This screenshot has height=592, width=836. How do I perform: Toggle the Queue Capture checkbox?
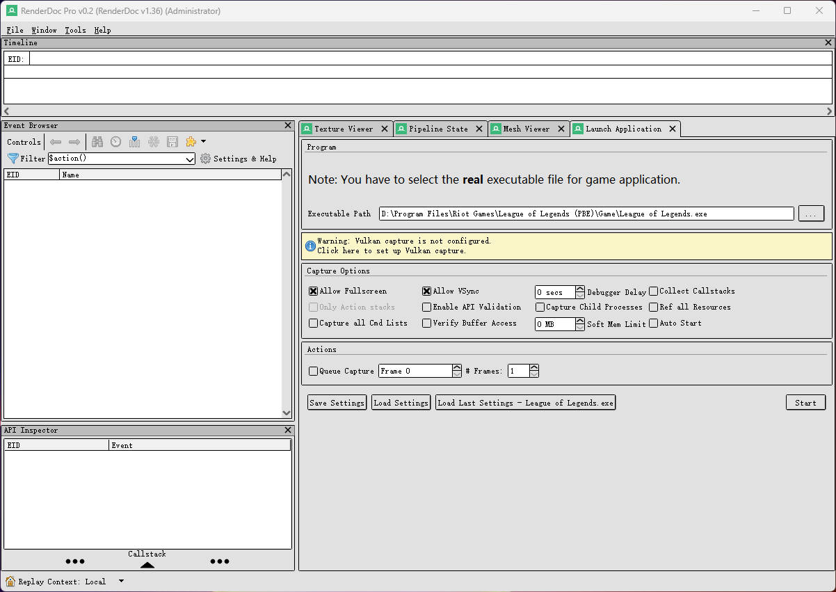(314, 371)
